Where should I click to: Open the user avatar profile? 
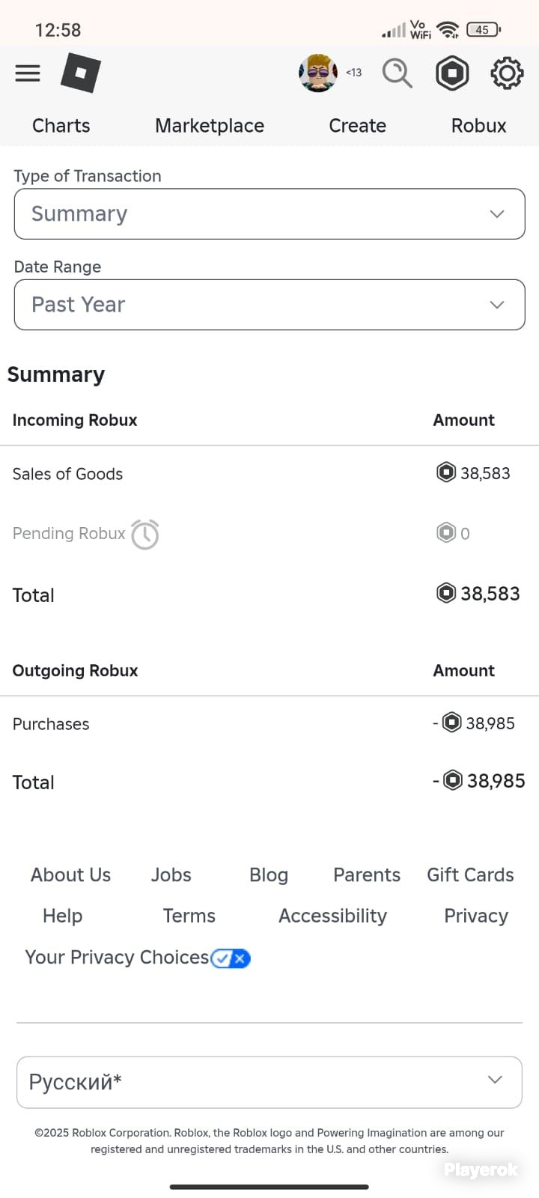tap(318, 73)
